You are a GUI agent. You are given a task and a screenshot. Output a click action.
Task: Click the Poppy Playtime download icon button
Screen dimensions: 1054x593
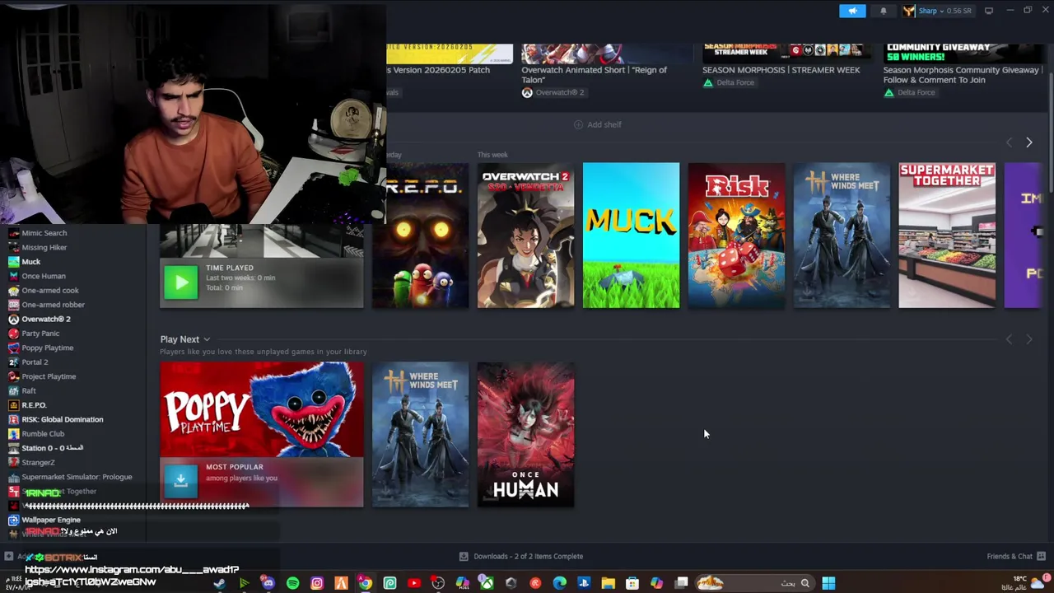coord(180,482)
